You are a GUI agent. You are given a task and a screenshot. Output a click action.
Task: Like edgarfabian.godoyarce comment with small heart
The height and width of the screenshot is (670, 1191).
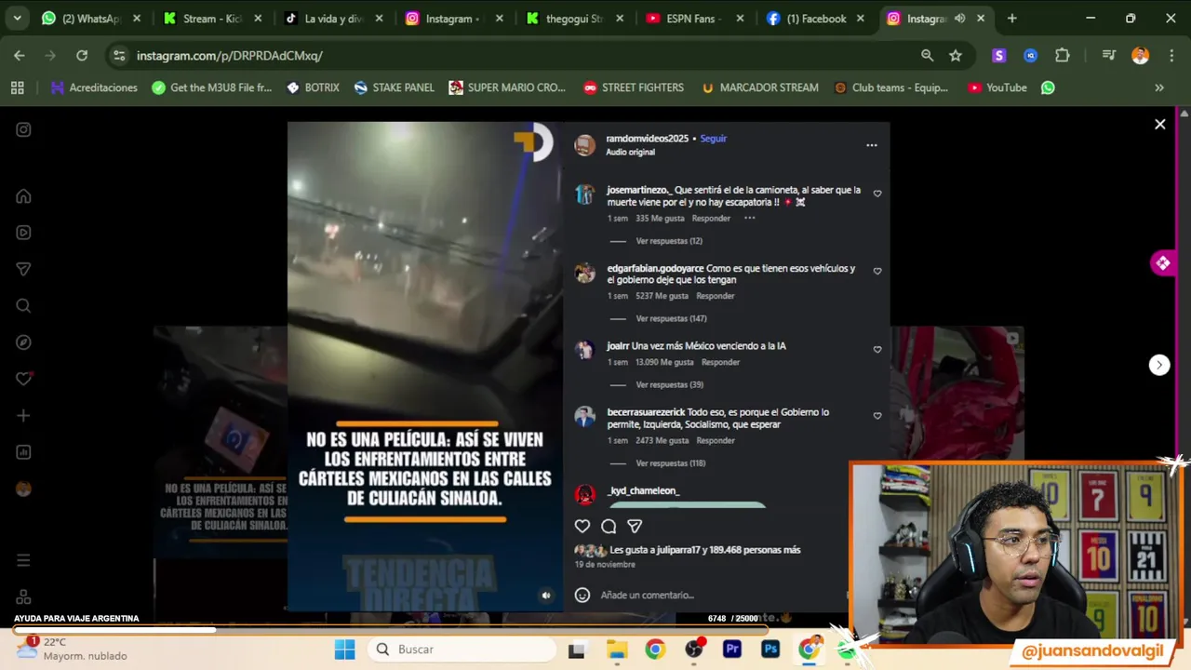click(877, 272)
